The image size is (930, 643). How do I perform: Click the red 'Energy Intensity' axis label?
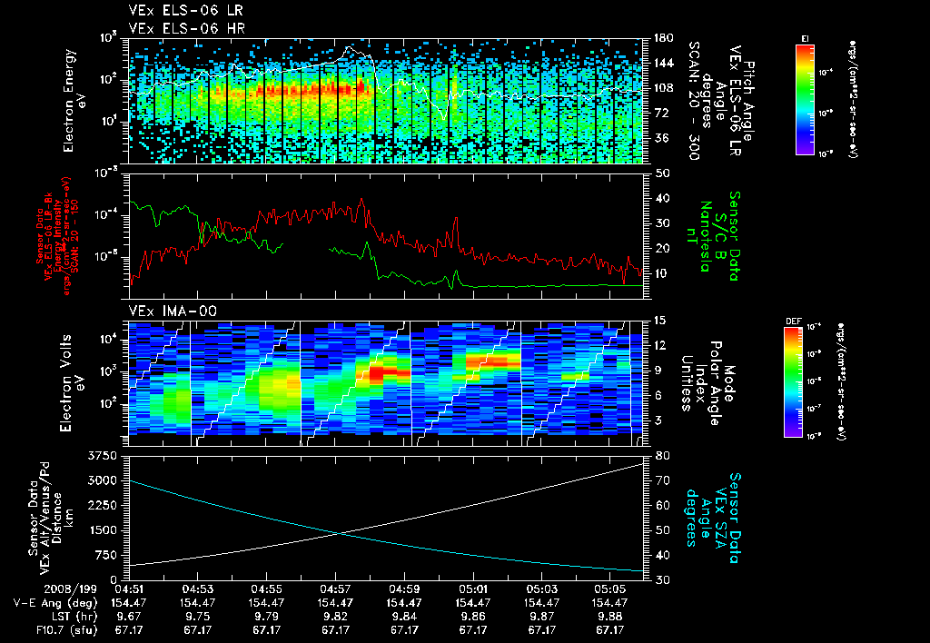click(57, 236)
